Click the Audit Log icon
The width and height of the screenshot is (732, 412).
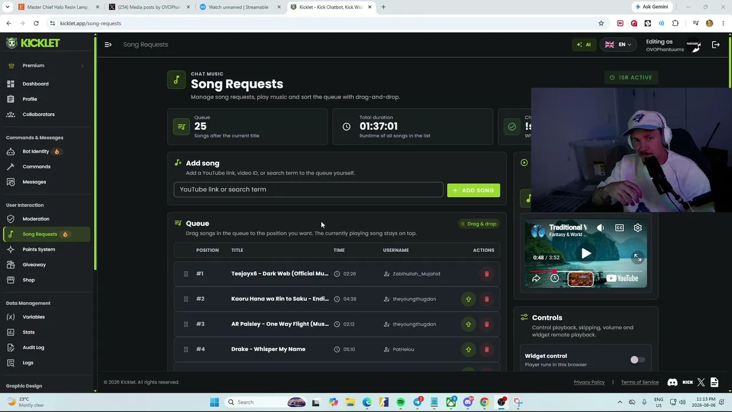tap(11, 347)
